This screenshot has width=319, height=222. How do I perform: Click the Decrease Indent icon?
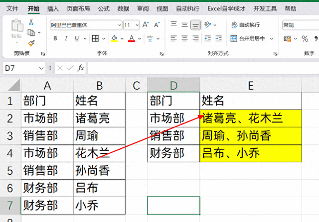coord(207,38)
